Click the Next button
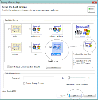98x100 pixels. coord(75,96)
